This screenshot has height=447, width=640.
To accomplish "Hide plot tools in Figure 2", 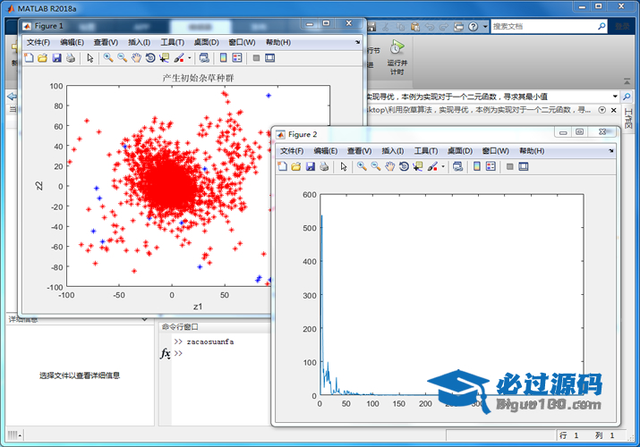I will (510, 166).
